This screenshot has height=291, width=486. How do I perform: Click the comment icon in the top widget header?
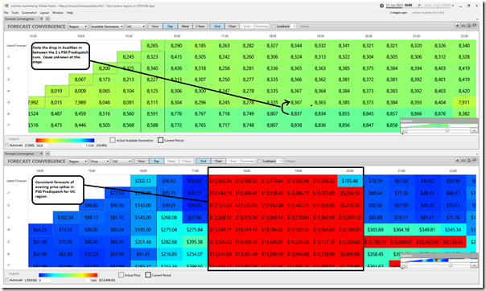tap(475, 26)
